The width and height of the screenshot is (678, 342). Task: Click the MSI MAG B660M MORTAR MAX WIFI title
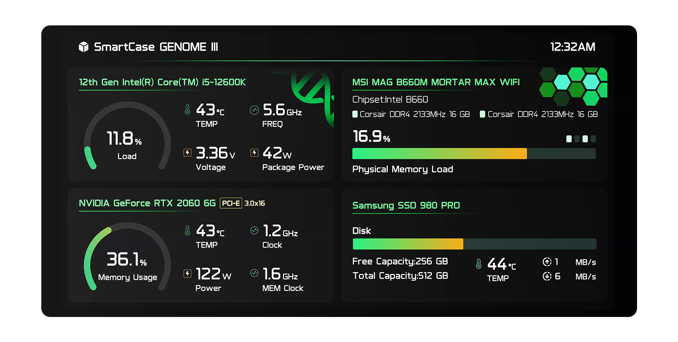[436, 82]
